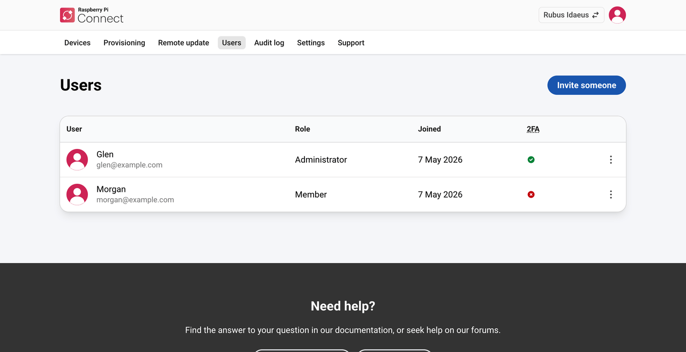
Task: Open the profile avatar menu
Action: 617,15
